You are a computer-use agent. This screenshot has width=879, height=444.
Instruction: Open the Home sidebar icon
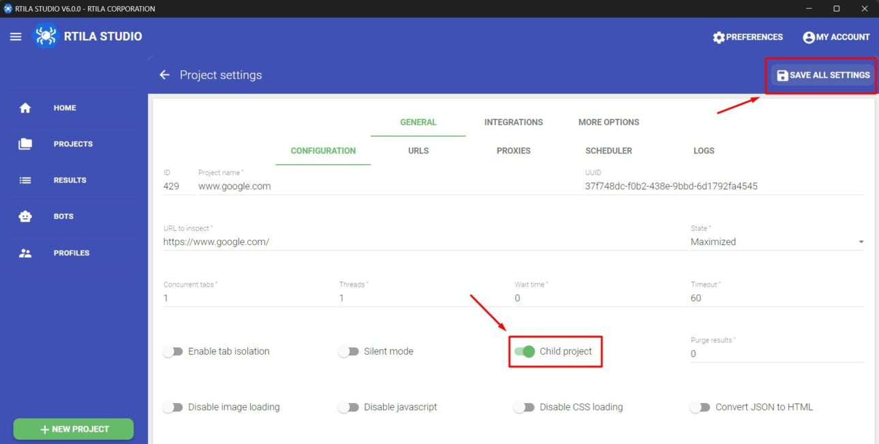[25, 108]
